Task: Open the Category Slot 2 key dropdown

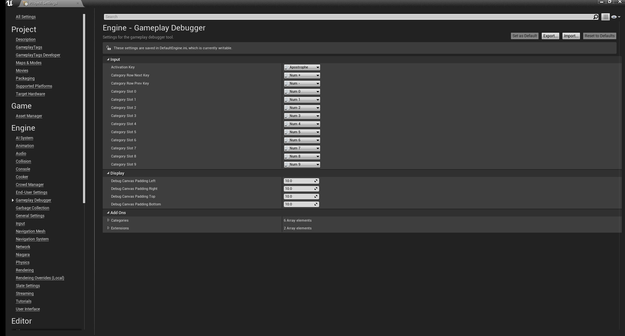Action: pos(302,108)
